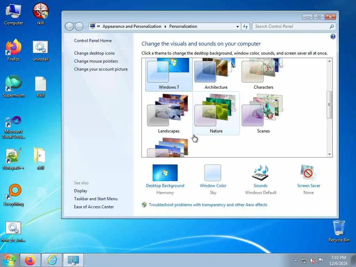356x267 pixels.
Task: Go to Appearance and Personalization breadcrumb
Action: coord(132,26)
